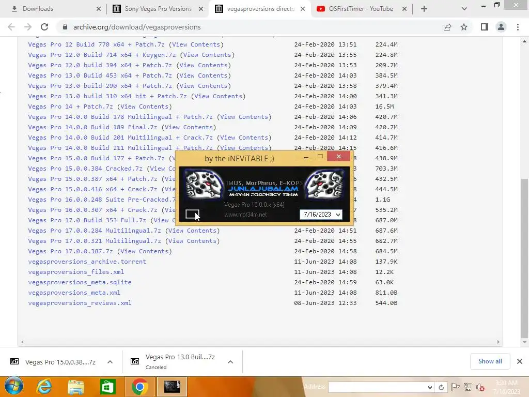Open the Windows Start orb
529x397 pixels.
pos(14,386)
